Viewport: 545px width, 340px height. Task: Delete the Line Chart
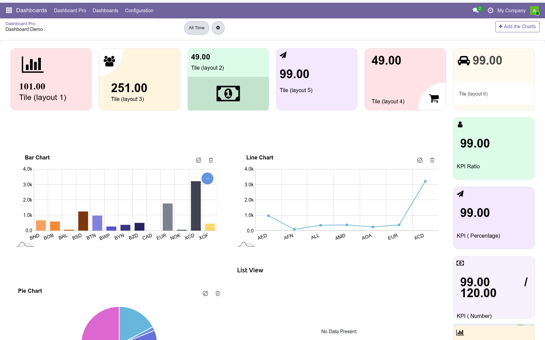click(x=432, y=160)
